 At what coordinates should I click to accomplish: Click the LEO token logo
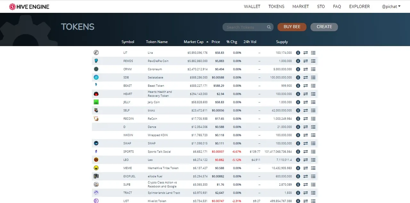pos(96,159)
